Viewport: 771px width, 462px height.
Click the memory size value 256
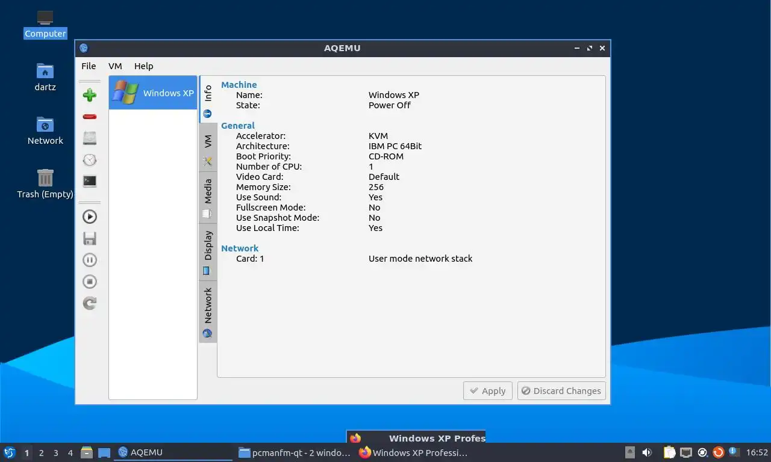[376, 187]
